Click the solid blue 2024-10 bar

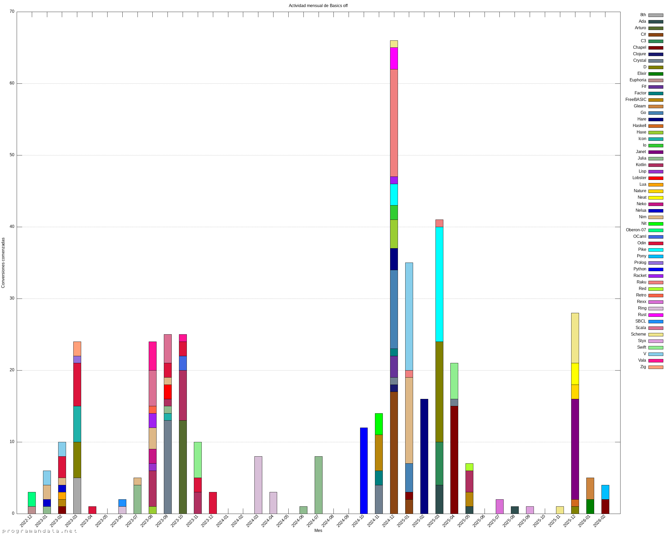pyautogui.click(x=363, y=471)
